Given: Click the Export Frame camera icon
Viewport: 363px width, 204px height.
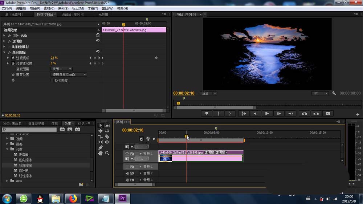Looking at the screenshot, I should 328,114.
